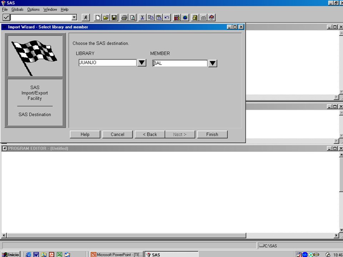Click Program Editor scroll up arrow
343x257 pixels.
click(341, 154)
